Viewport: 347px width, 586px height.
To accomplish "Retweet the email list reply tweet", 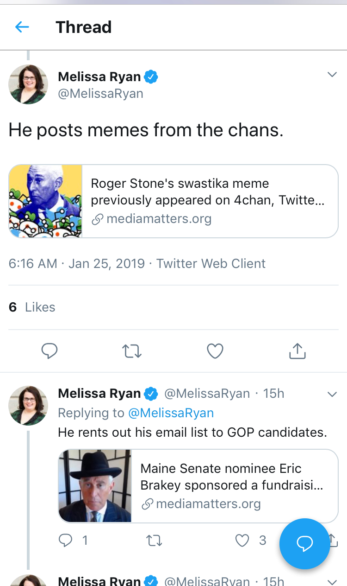I will click(x=154, y=540).
